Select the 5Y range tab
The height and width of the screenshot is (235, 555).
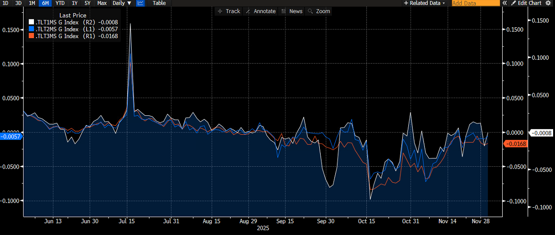click(x=87, y=3)
